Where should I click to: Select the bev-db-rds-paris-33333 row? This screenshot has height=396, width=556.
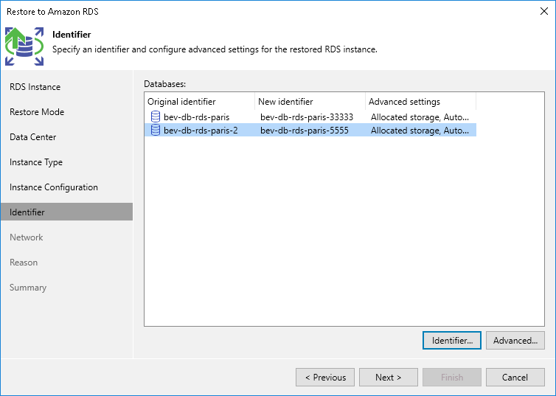[x=307, y=117]
